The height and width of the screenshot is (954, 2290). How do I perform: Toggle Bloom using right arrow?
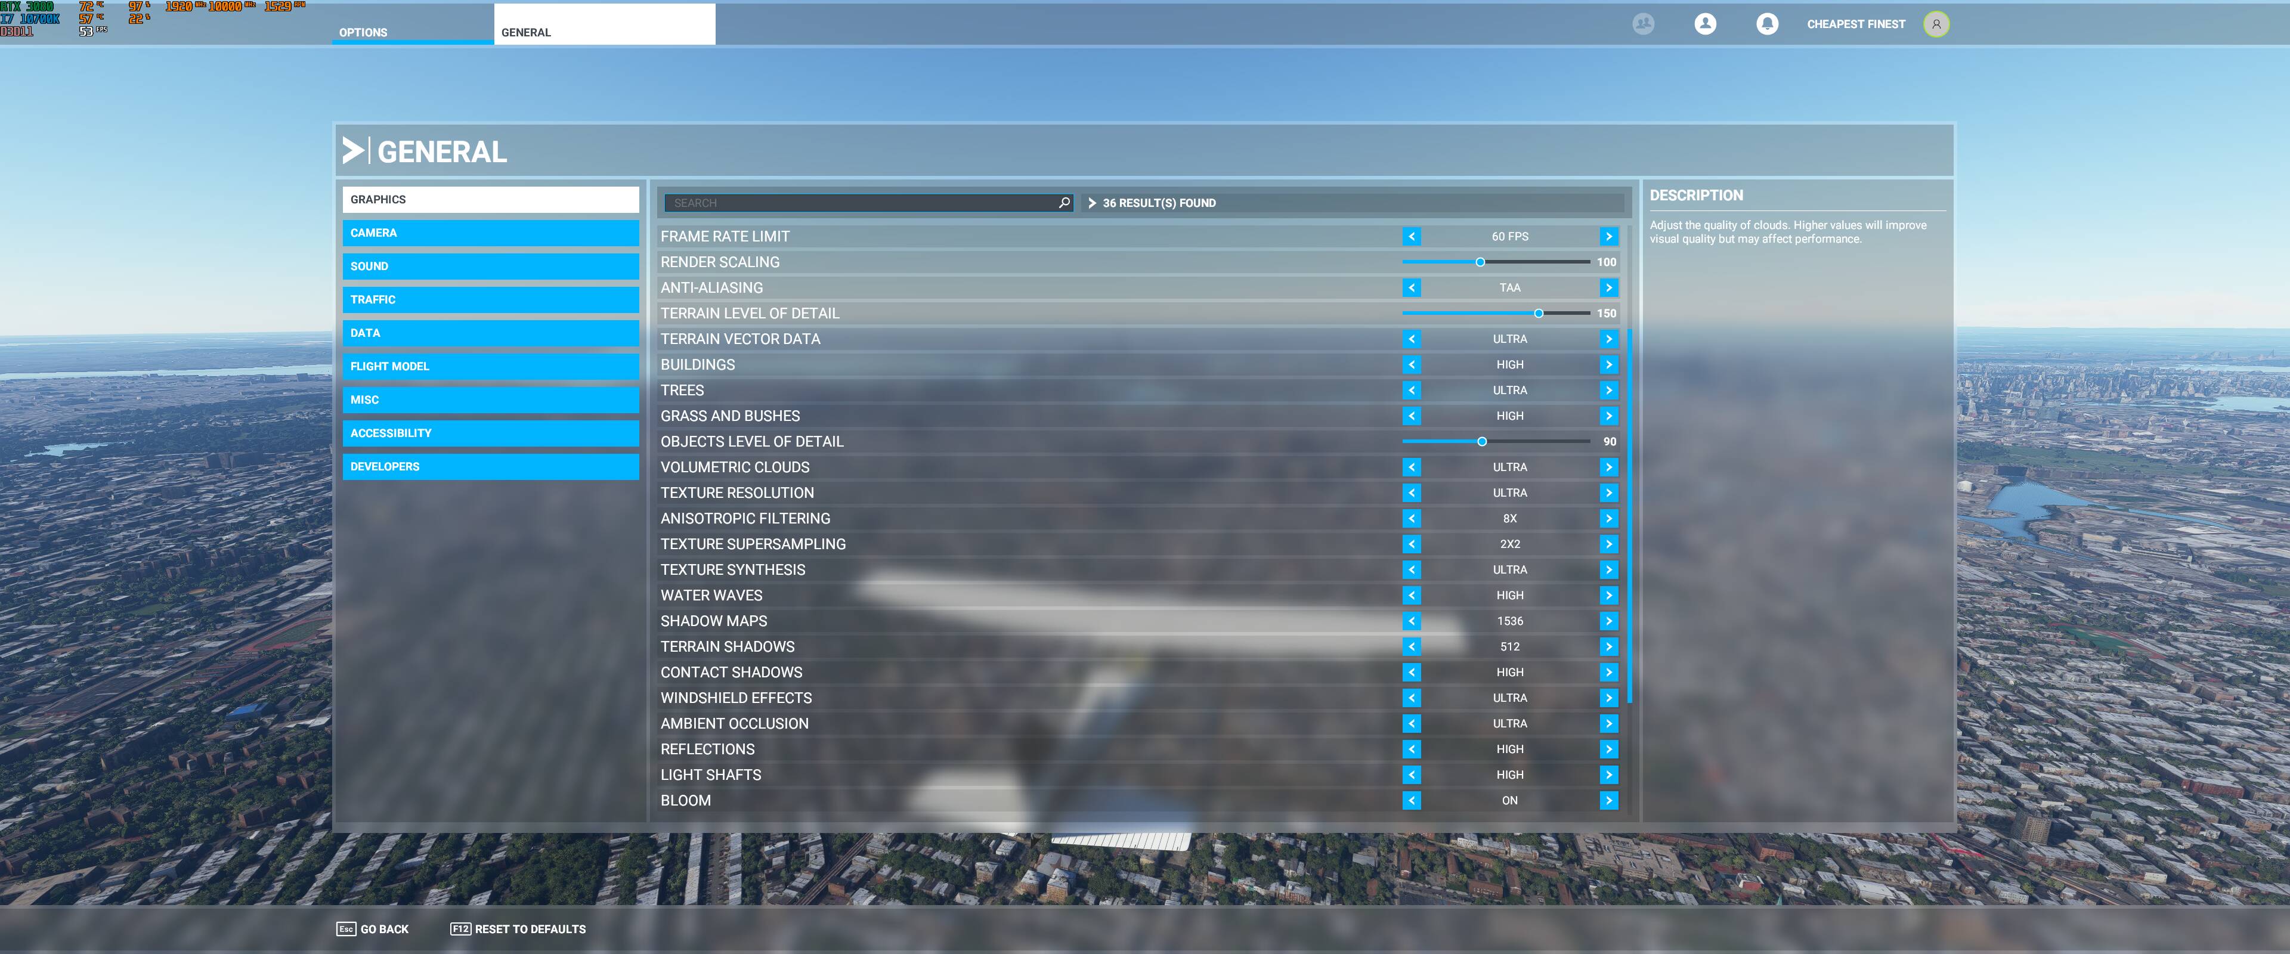(x=1608, y=800)
